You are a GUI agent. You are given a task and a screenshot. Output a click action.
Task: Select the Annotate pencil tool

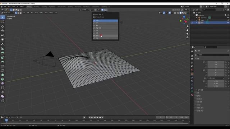coord(3,44)
